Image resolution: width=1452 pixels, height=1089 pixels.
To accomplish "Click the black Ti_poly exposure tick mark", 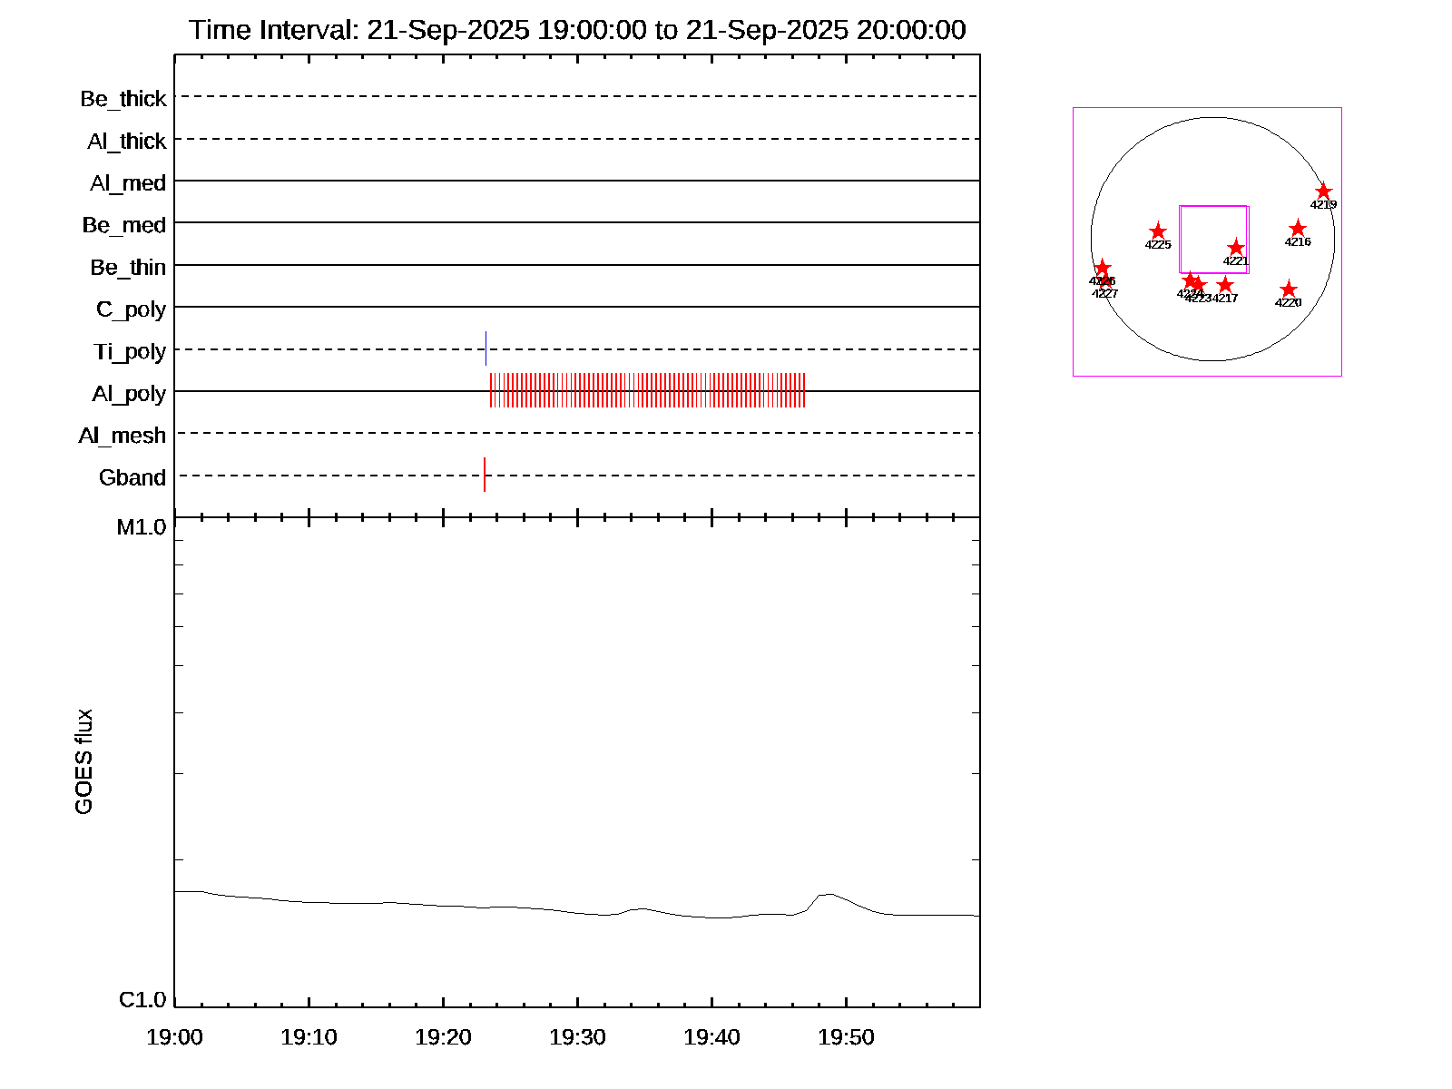I will point(486,348).
